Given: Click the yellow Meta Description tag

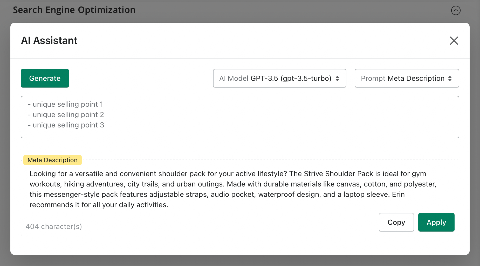Looking at the screenshot, I should (52, 160).
